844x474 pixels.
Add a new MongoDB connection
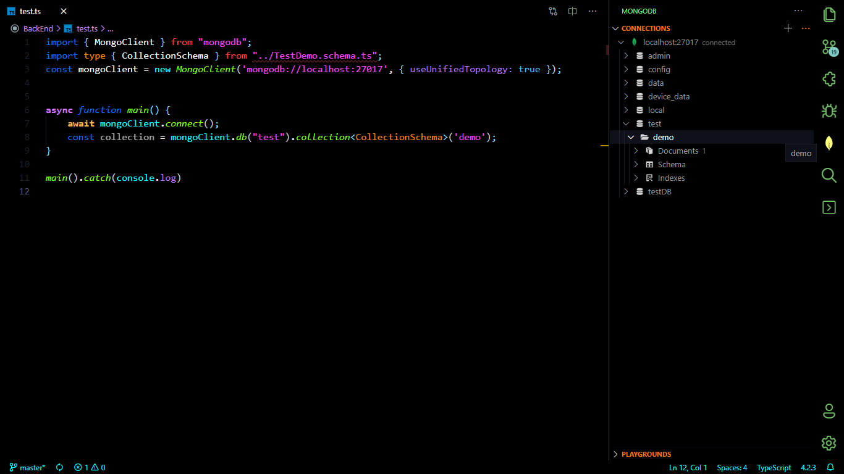pyautogui.click(x=788, y=28)
